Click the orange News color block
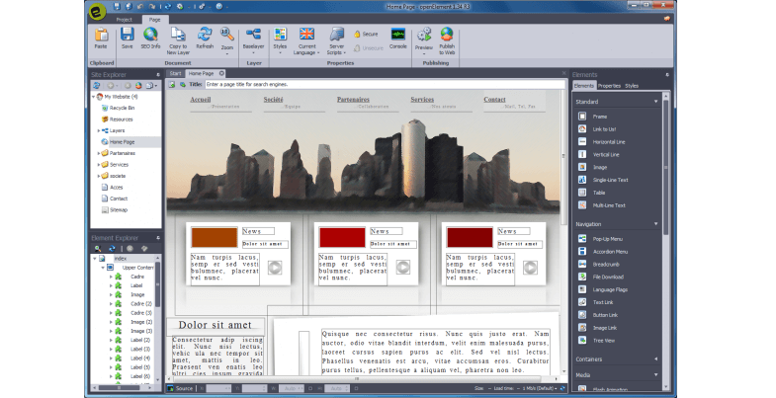Image resolution: width=776 pixels, height=398 pixels. (x=215, y=238)
